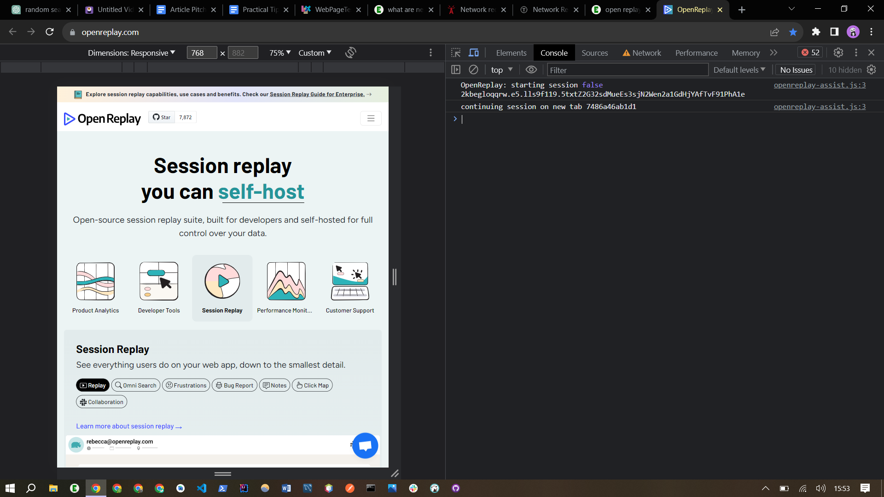Focus the console Filter field
The height and width of the screenshot is (497, 884).
pos(628,70)
